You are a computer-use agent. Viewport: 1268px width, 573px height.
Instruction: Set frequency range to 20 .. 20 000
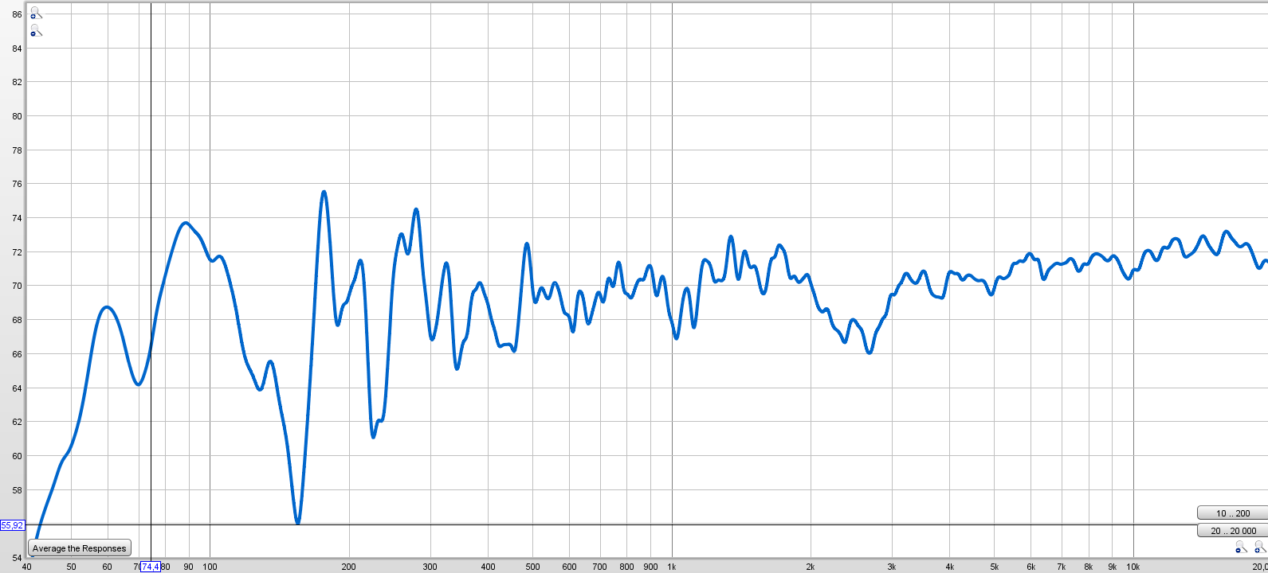tap(1232, 531)
